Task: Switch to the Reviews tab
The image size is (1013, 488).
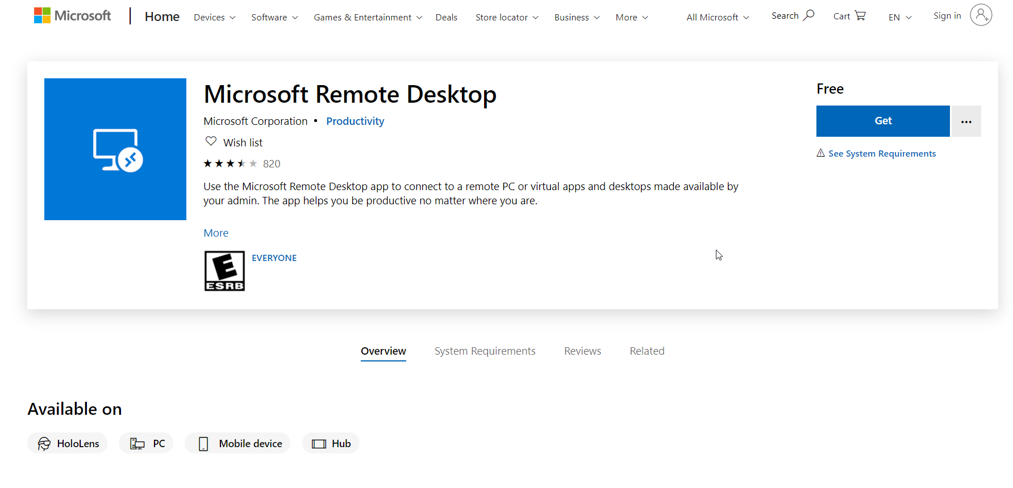Action: pos(582,351)
